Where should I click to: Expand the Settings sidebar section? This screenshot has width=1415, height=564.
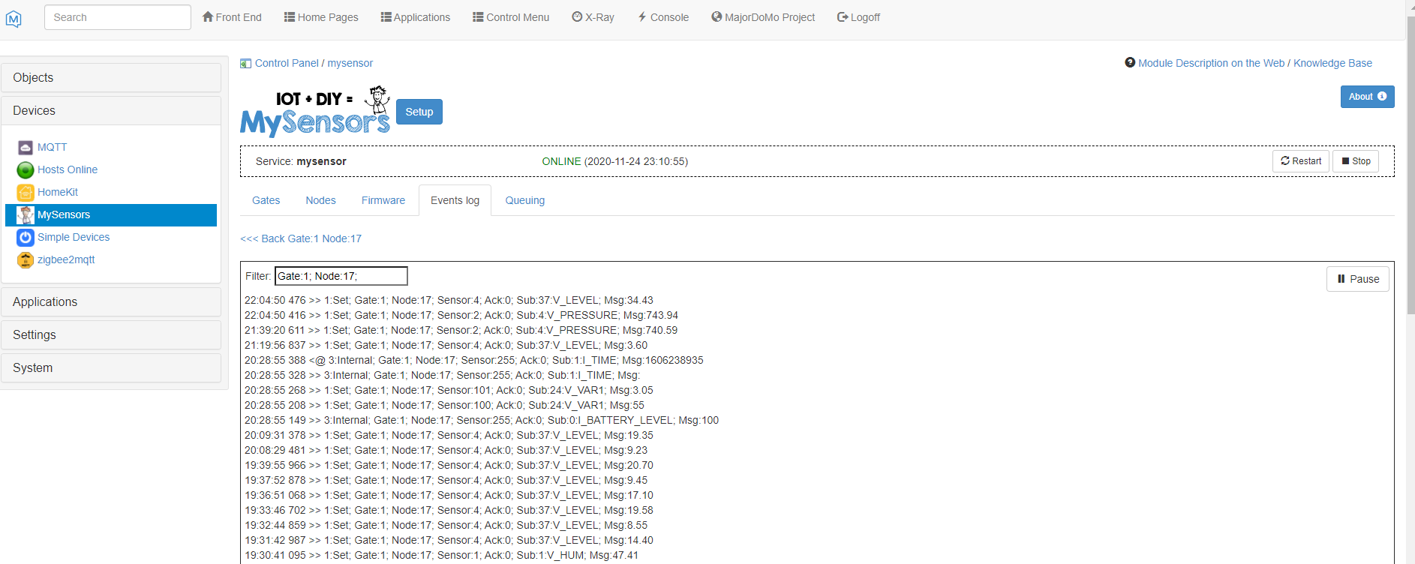[x=111, y=335]
